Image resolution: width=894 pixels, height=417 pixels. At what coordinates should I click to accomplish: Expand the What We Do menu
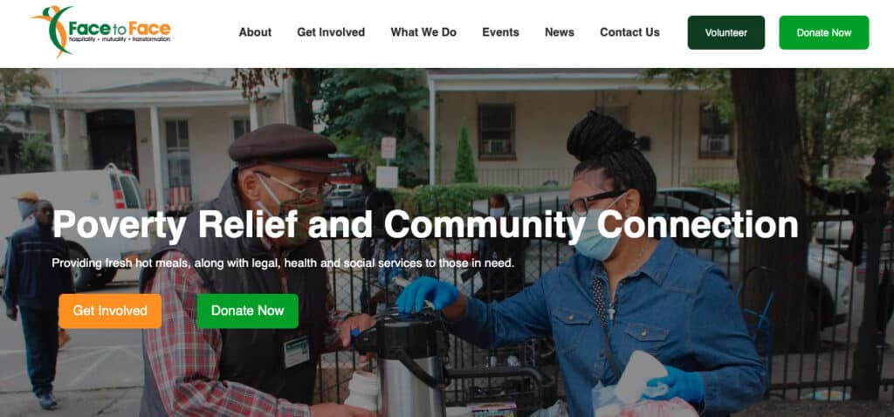click(x=423, y=32)
